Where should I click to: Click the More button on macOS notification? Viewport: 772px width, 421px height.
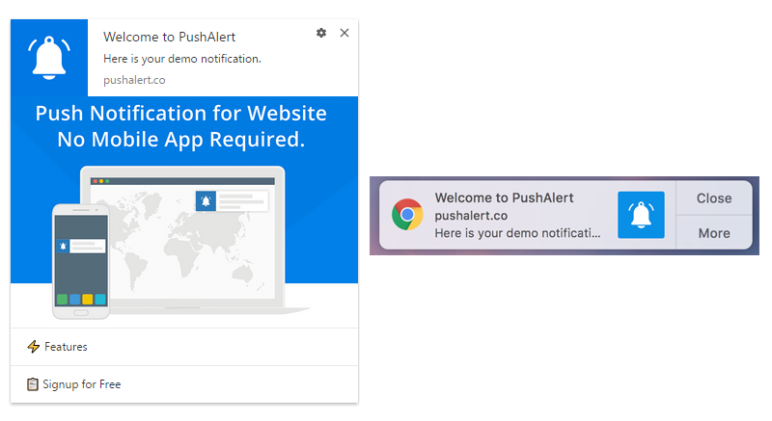[714, 233]
